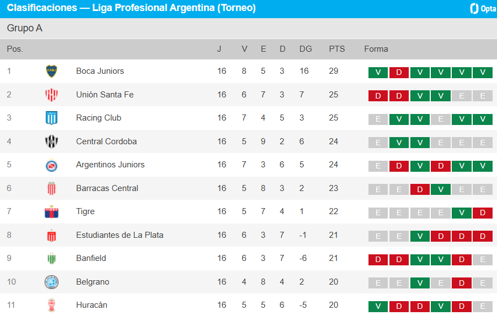
Task: Click the Central Cordoba crest icon
Action: click(x=51, y=141)
